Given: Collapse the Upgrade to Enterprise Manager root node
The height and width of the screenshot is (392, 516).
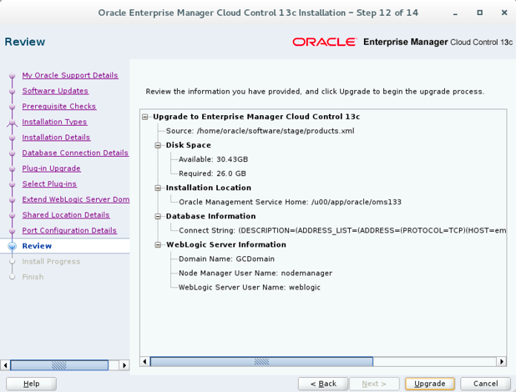Looking at the screenshot, I should click(x=145, y=117).
